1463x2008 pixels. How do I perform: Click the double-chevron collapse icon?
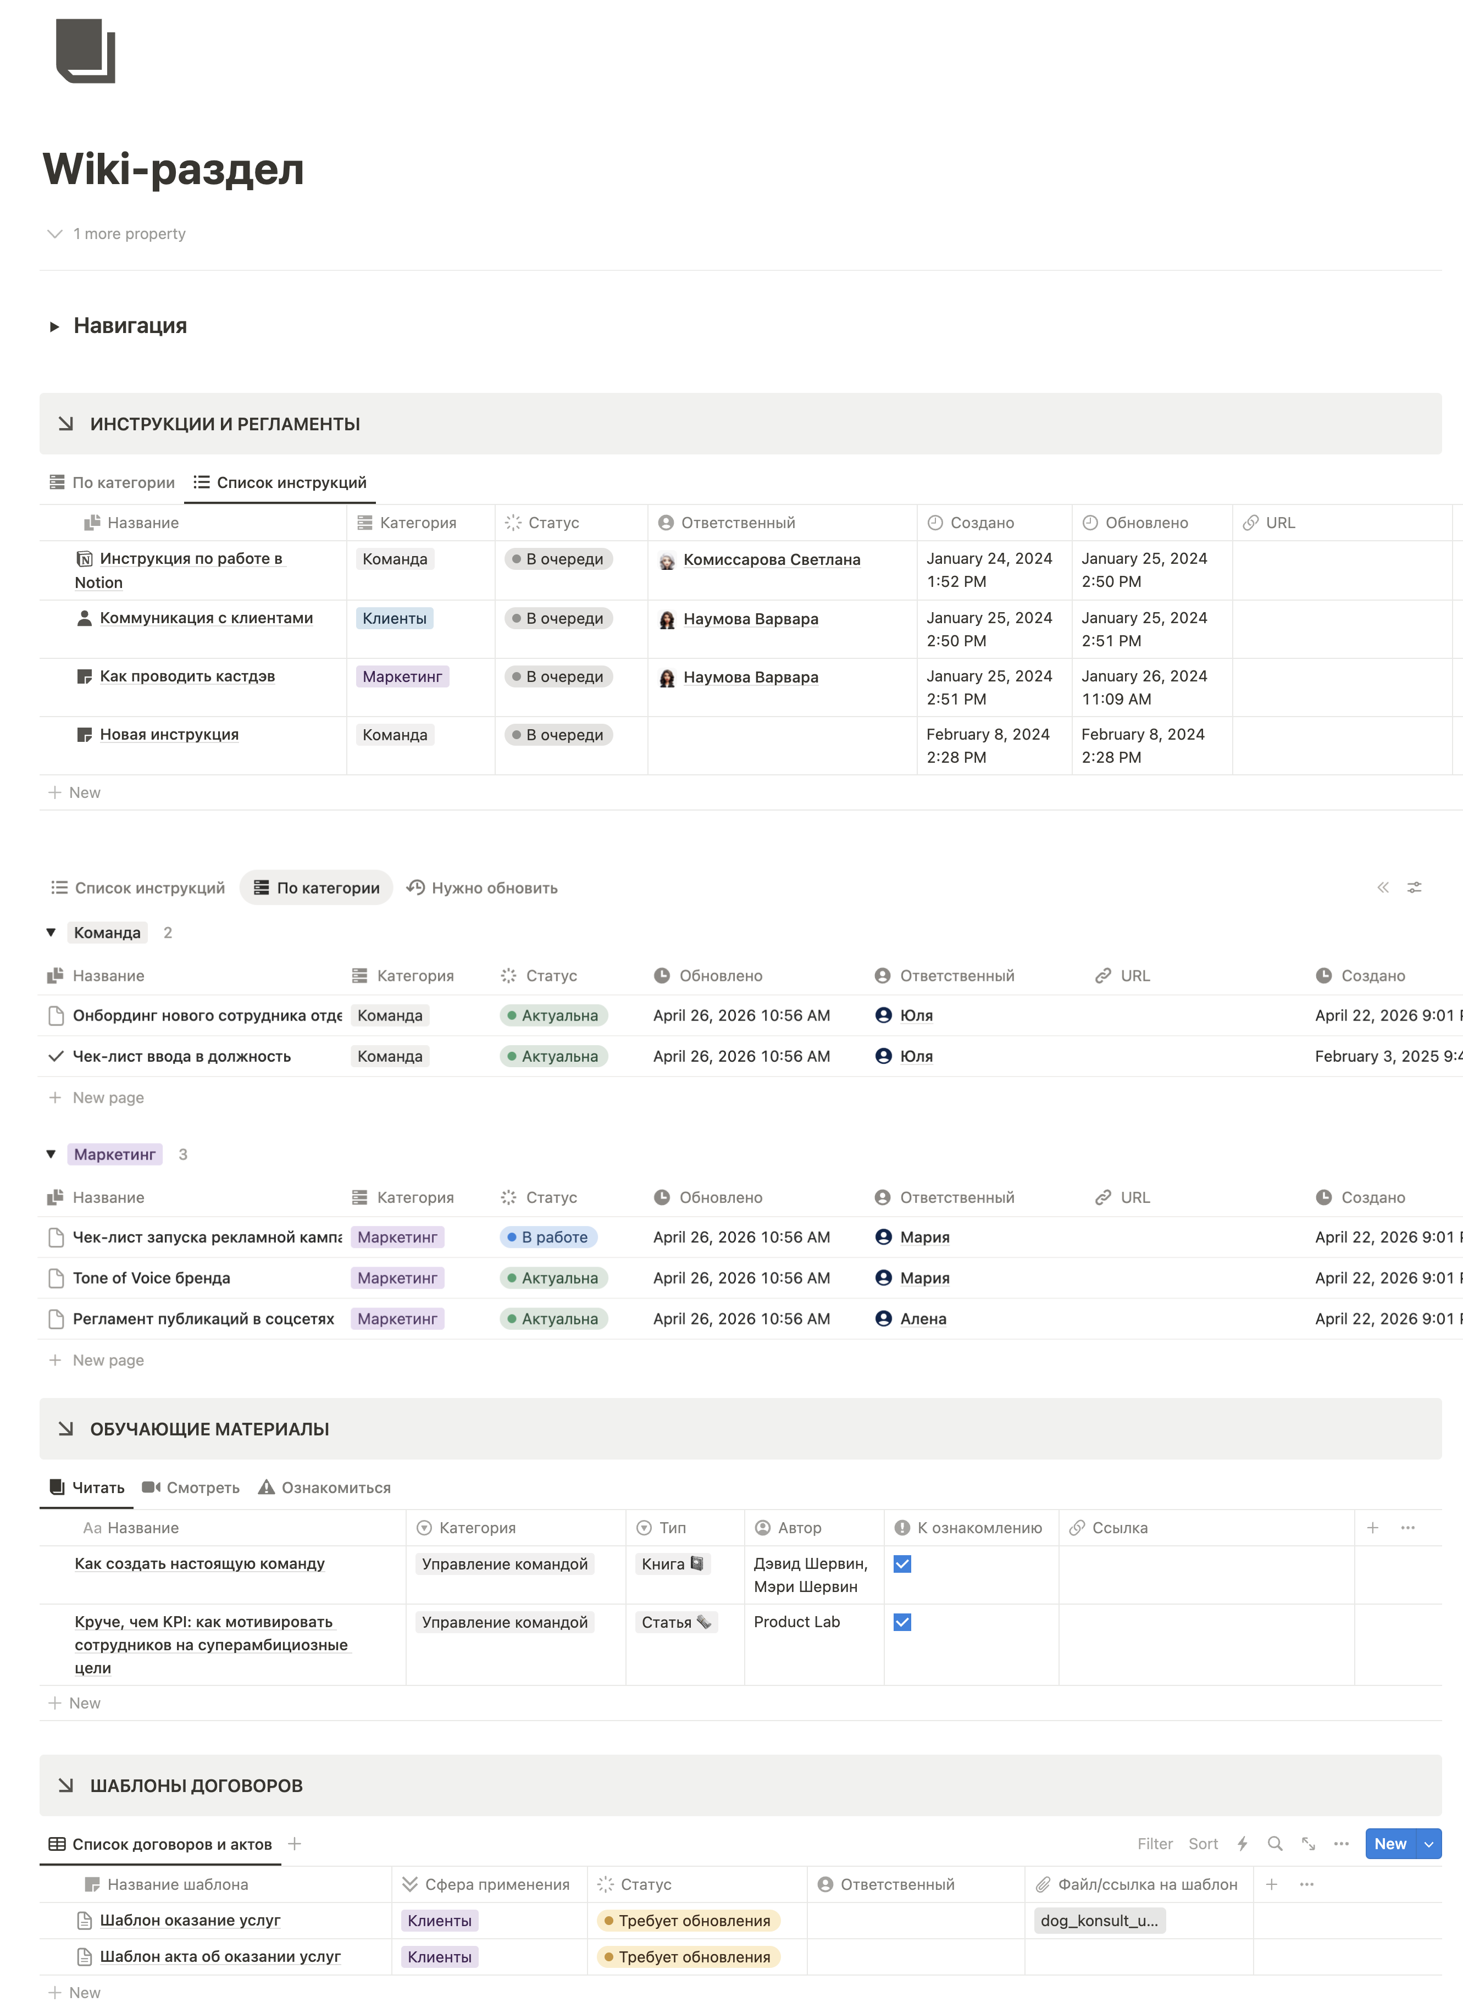click(x=1382, y=887)
